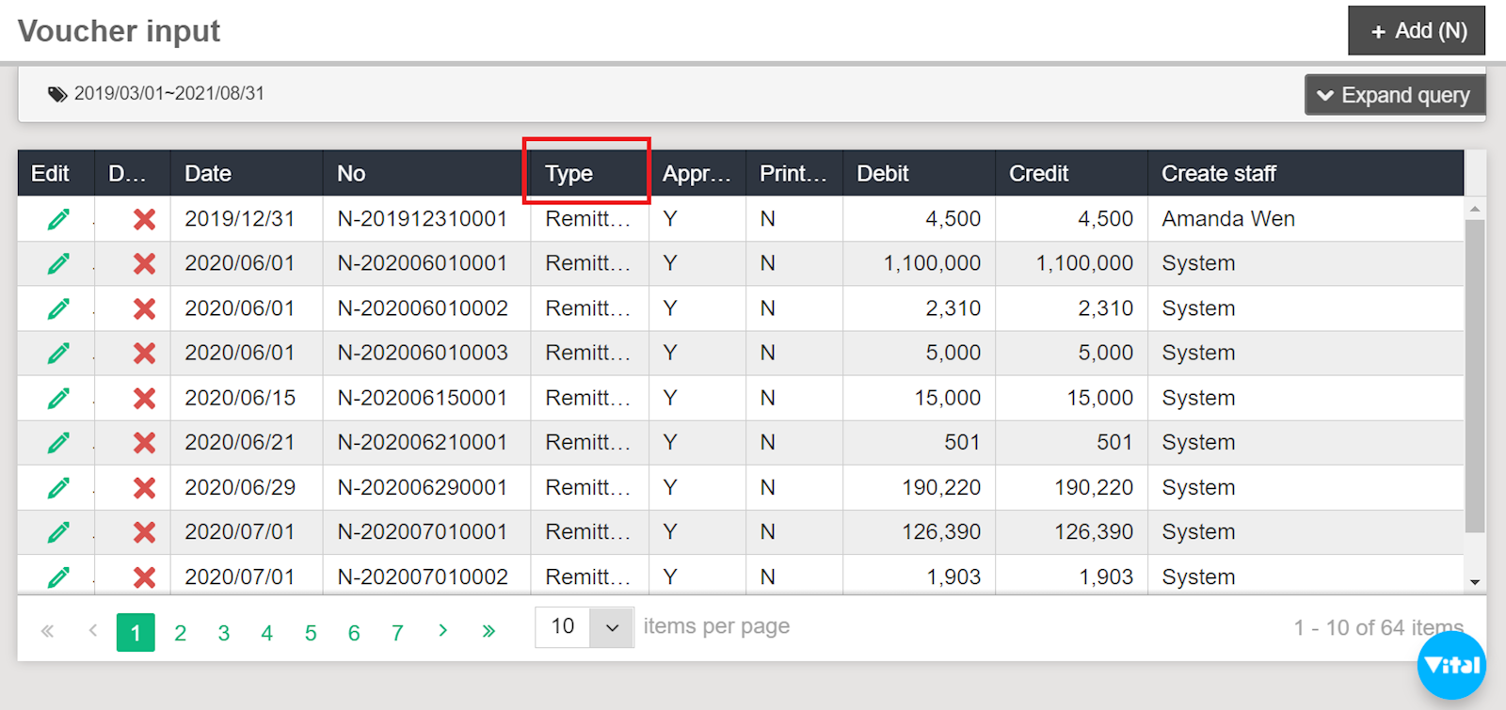Screen dimensions: 1506x710
Task: Open the items per page dropdown
Action: tap(612, 627)
